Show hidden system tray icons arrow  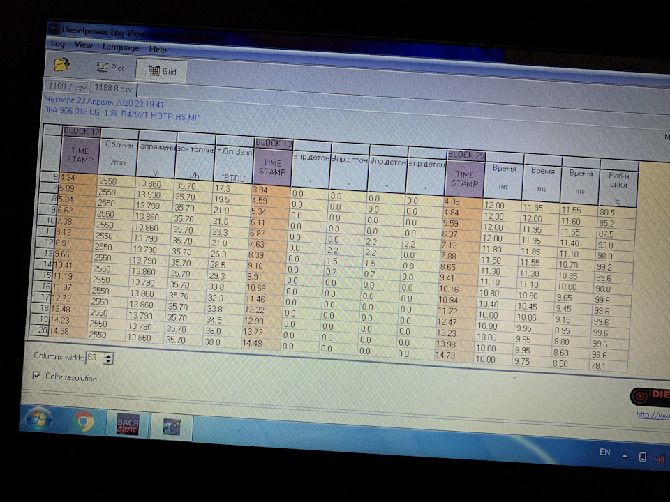click(625, 455)
